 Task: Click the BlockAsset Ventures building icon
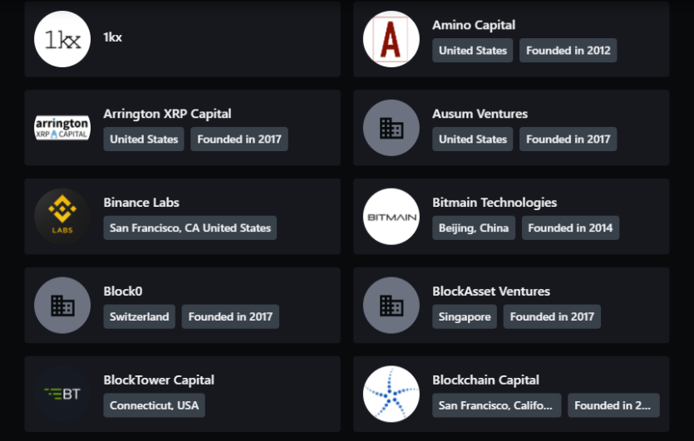point(391,305)
